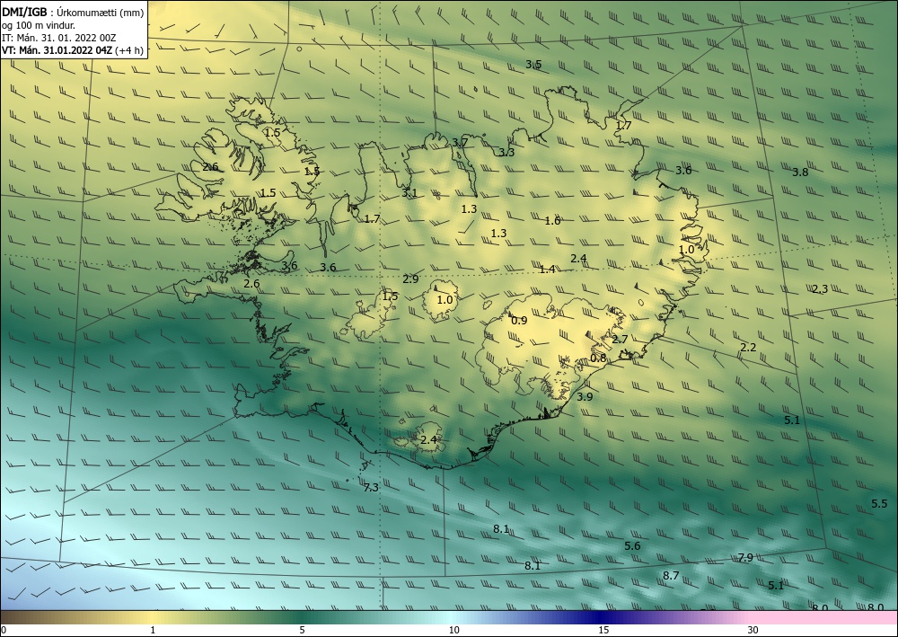The height and width of the screenshot is (637, 898).
Task: Click the 3.5 value north of Iceland
Action: [533, 64]
